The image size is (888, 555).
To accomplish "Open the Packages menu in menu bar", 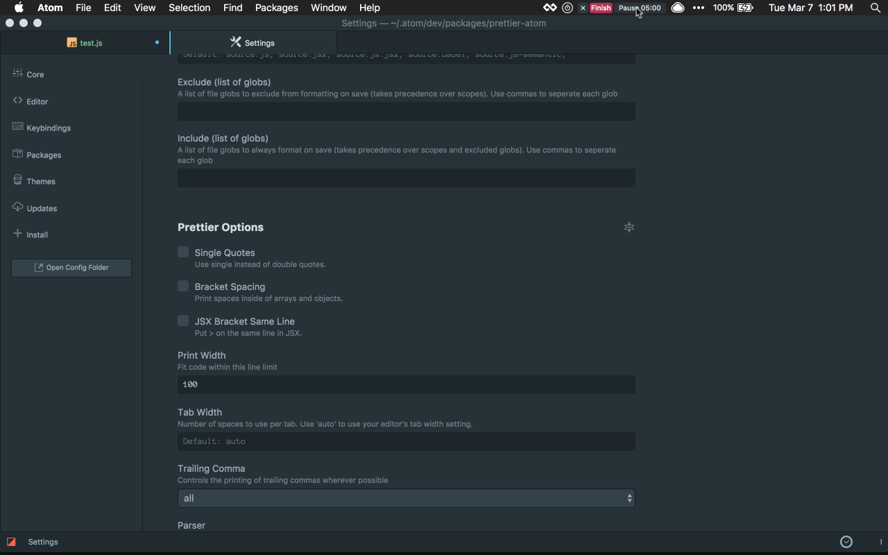I will click(277, 8).
